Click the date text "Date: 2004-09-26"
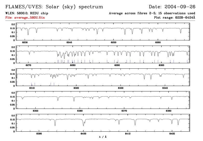This screenshot has height=141, width=203. point(172,7)
